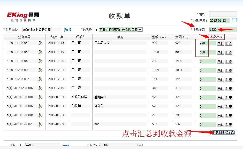The image size is (243, 149).
Task: Click the 付款单位 payer name field
Action: 42,30
